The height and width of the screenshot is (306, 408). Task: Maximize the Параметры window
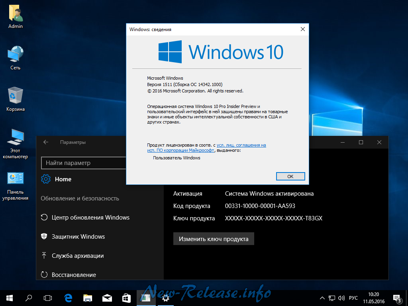pyautogui.click(x=361, y=142)
